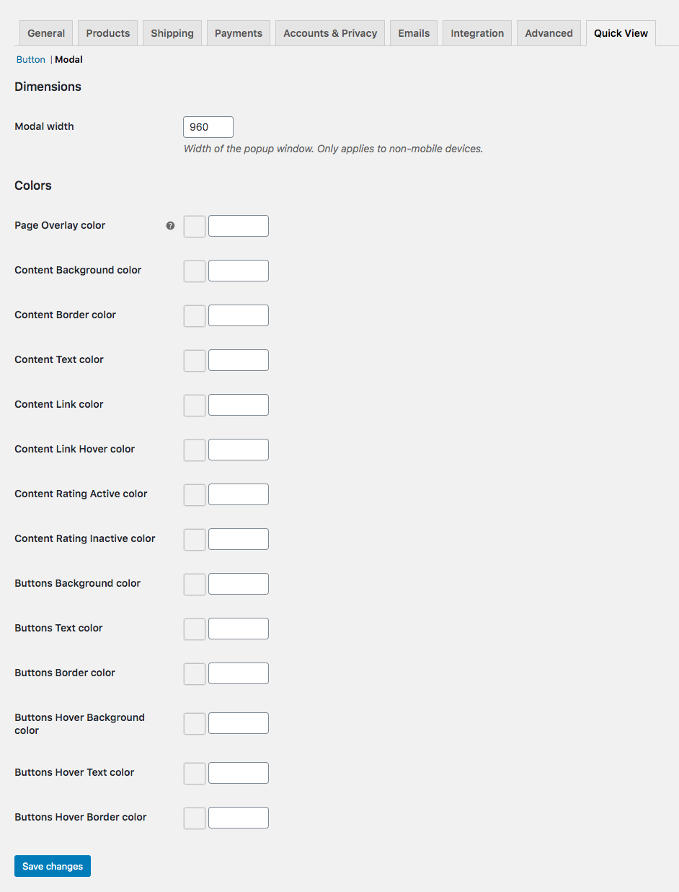Go to the Shipping tab
Image resolution: width=679 pixels, height=892 pixels.
[172, 33]
